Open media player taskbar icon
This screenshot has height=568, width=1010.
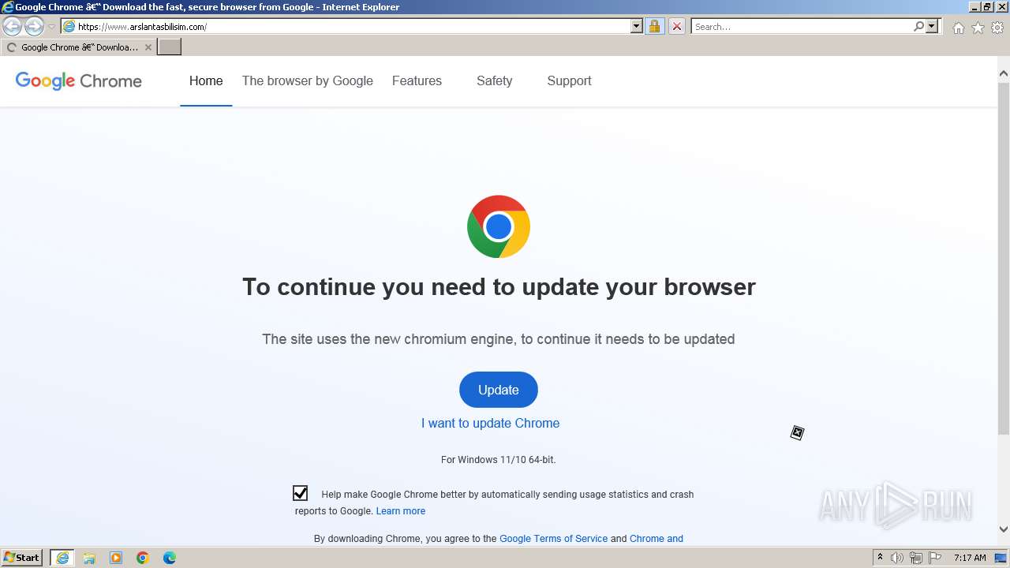116,558
